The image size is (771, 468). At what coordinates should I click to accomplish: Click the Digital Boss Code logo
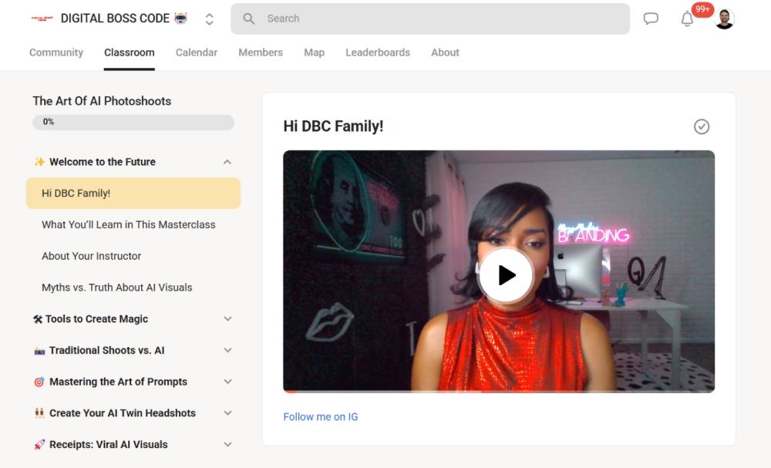tap(42, 19)
